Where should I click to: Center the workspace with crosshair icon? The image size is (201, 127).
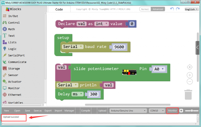[x=190, y=67]
